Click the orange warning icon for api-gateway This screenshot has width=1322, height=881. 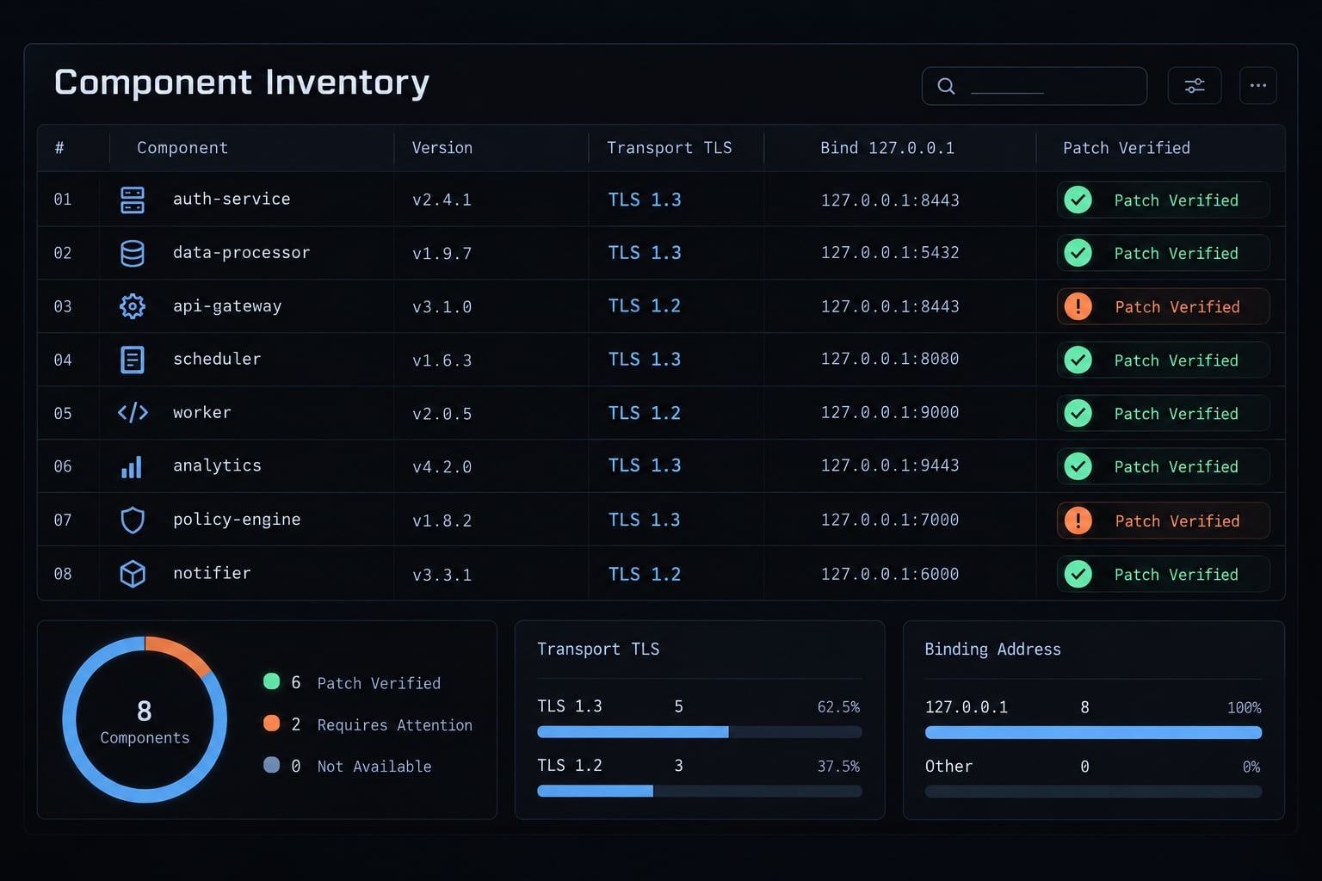(x=1078, y=306)
